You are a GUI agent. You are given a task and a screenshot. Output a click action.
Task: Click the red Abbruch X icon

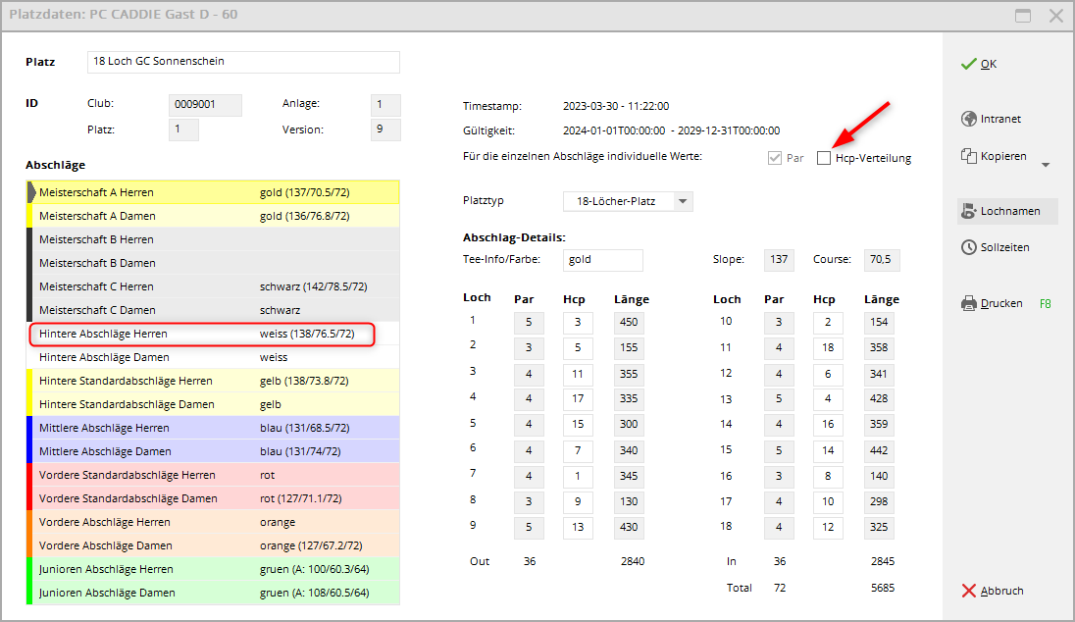pyautogui.click(x=968, y=591)
